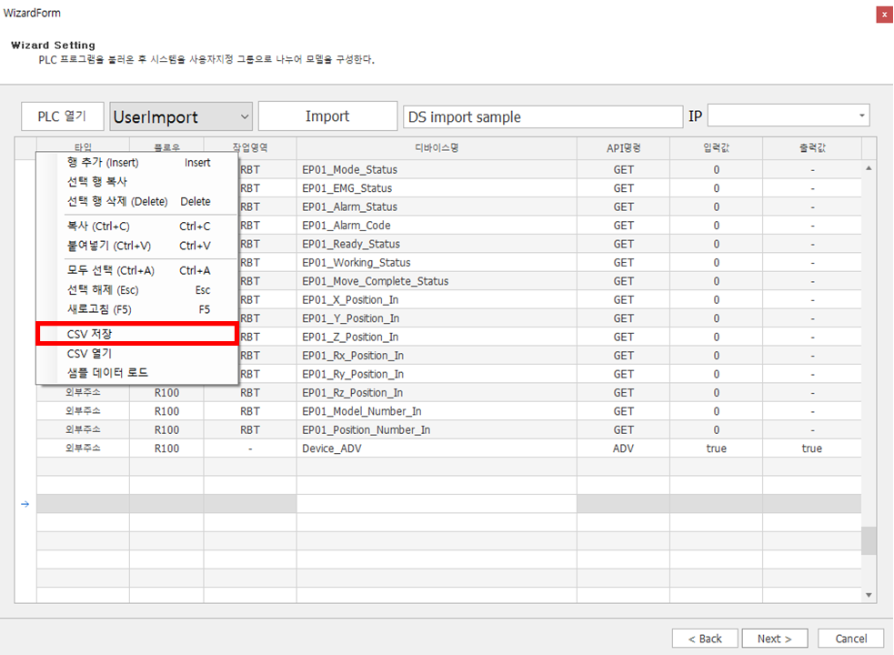
Task: Open the UserImport dropdown
Action: [x=181, y=116]
